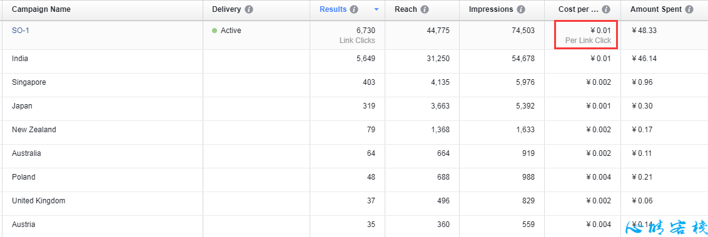Sort by the Results column header
This screenshot has height=237, width=708.
[333, 9]
